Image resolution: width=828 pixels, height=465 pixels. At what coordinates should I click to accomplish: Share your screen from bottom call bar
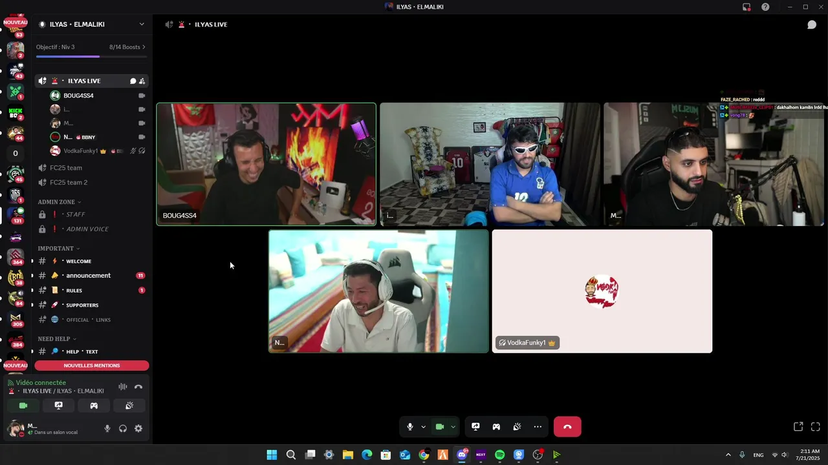[475, 427]
